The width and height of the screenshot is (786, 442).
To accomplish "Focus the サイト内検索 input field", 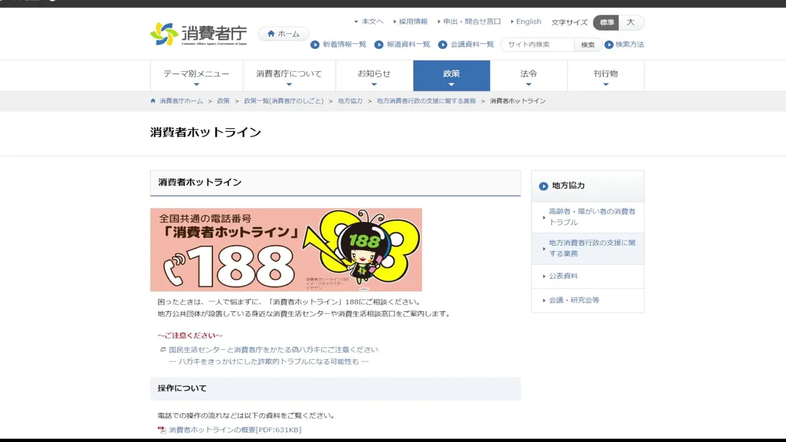I will point(537,45).
